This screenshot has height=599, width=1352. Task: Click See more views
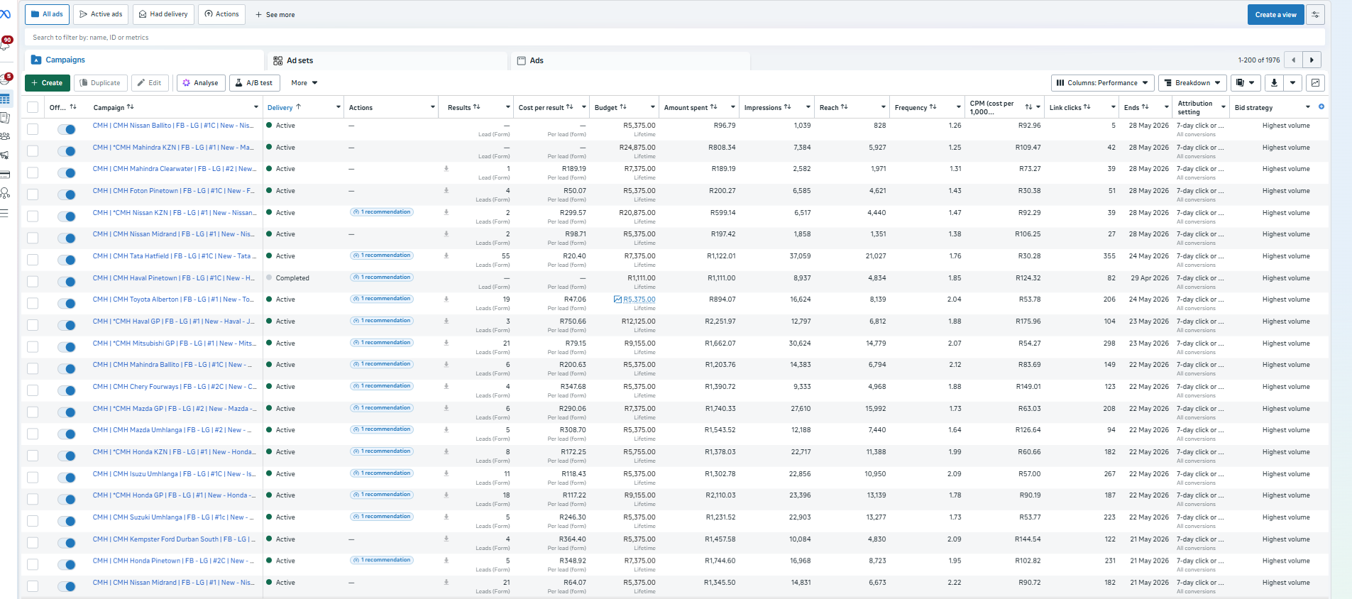click(x=275, y=14)
